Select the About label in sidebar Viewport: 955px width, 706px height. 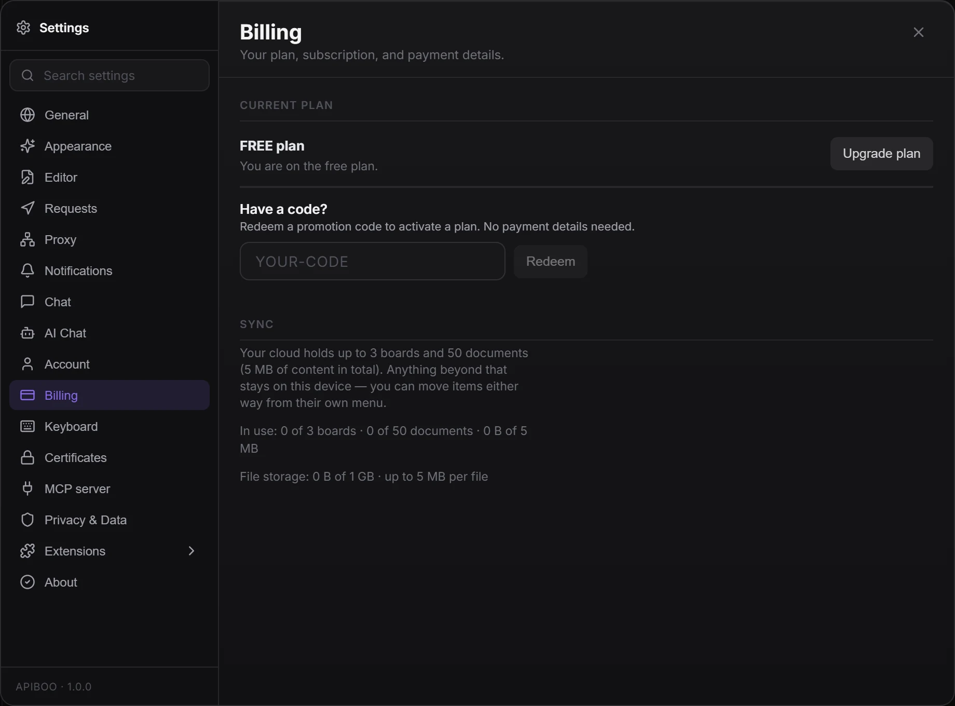(61, 582)
